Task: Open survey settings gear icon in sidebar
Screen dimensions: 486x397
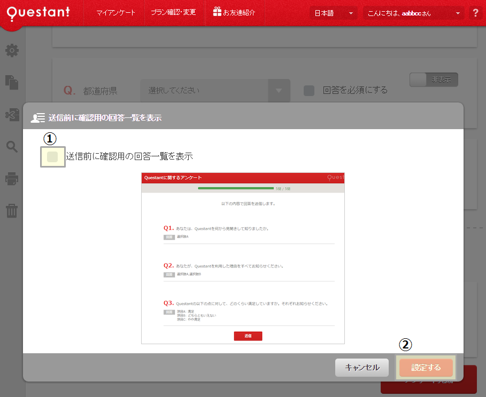Action: (x=12, y=51)
